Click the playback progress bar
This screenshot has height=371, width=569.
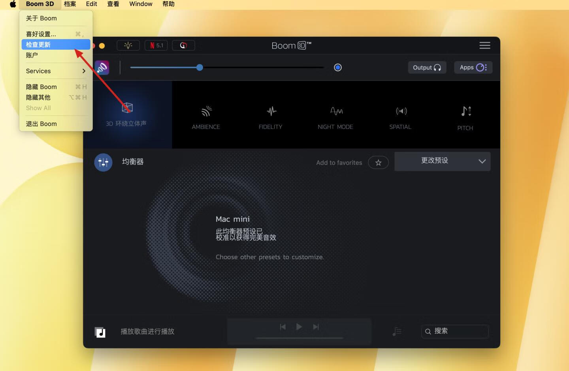tap(300, 338)
